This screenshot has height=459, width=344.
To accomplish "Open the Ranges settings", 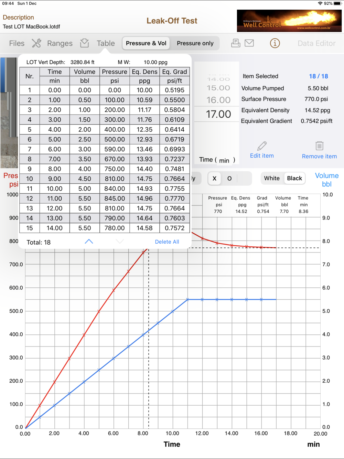I will (60, 43).
